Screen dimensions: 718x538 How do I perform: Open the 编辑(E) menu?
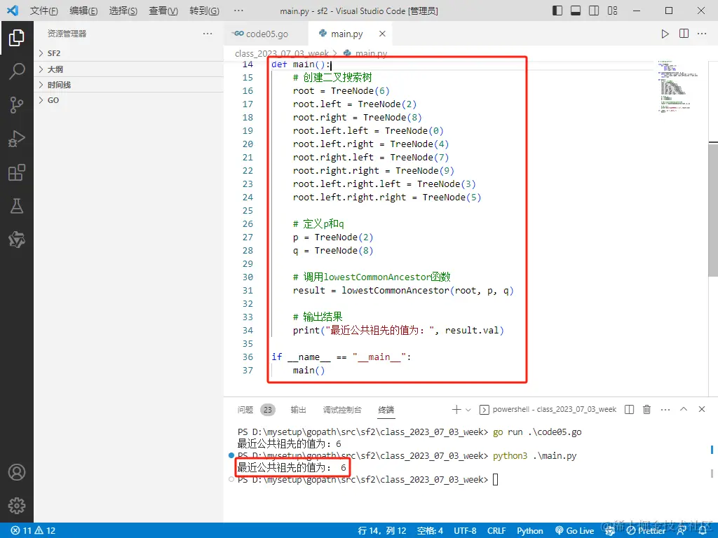coord(83,11)
